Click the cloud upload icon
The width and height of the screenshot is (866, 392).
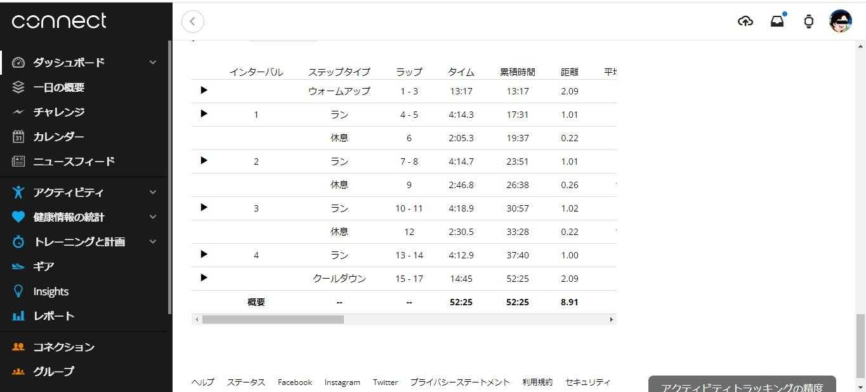[745, 22]
